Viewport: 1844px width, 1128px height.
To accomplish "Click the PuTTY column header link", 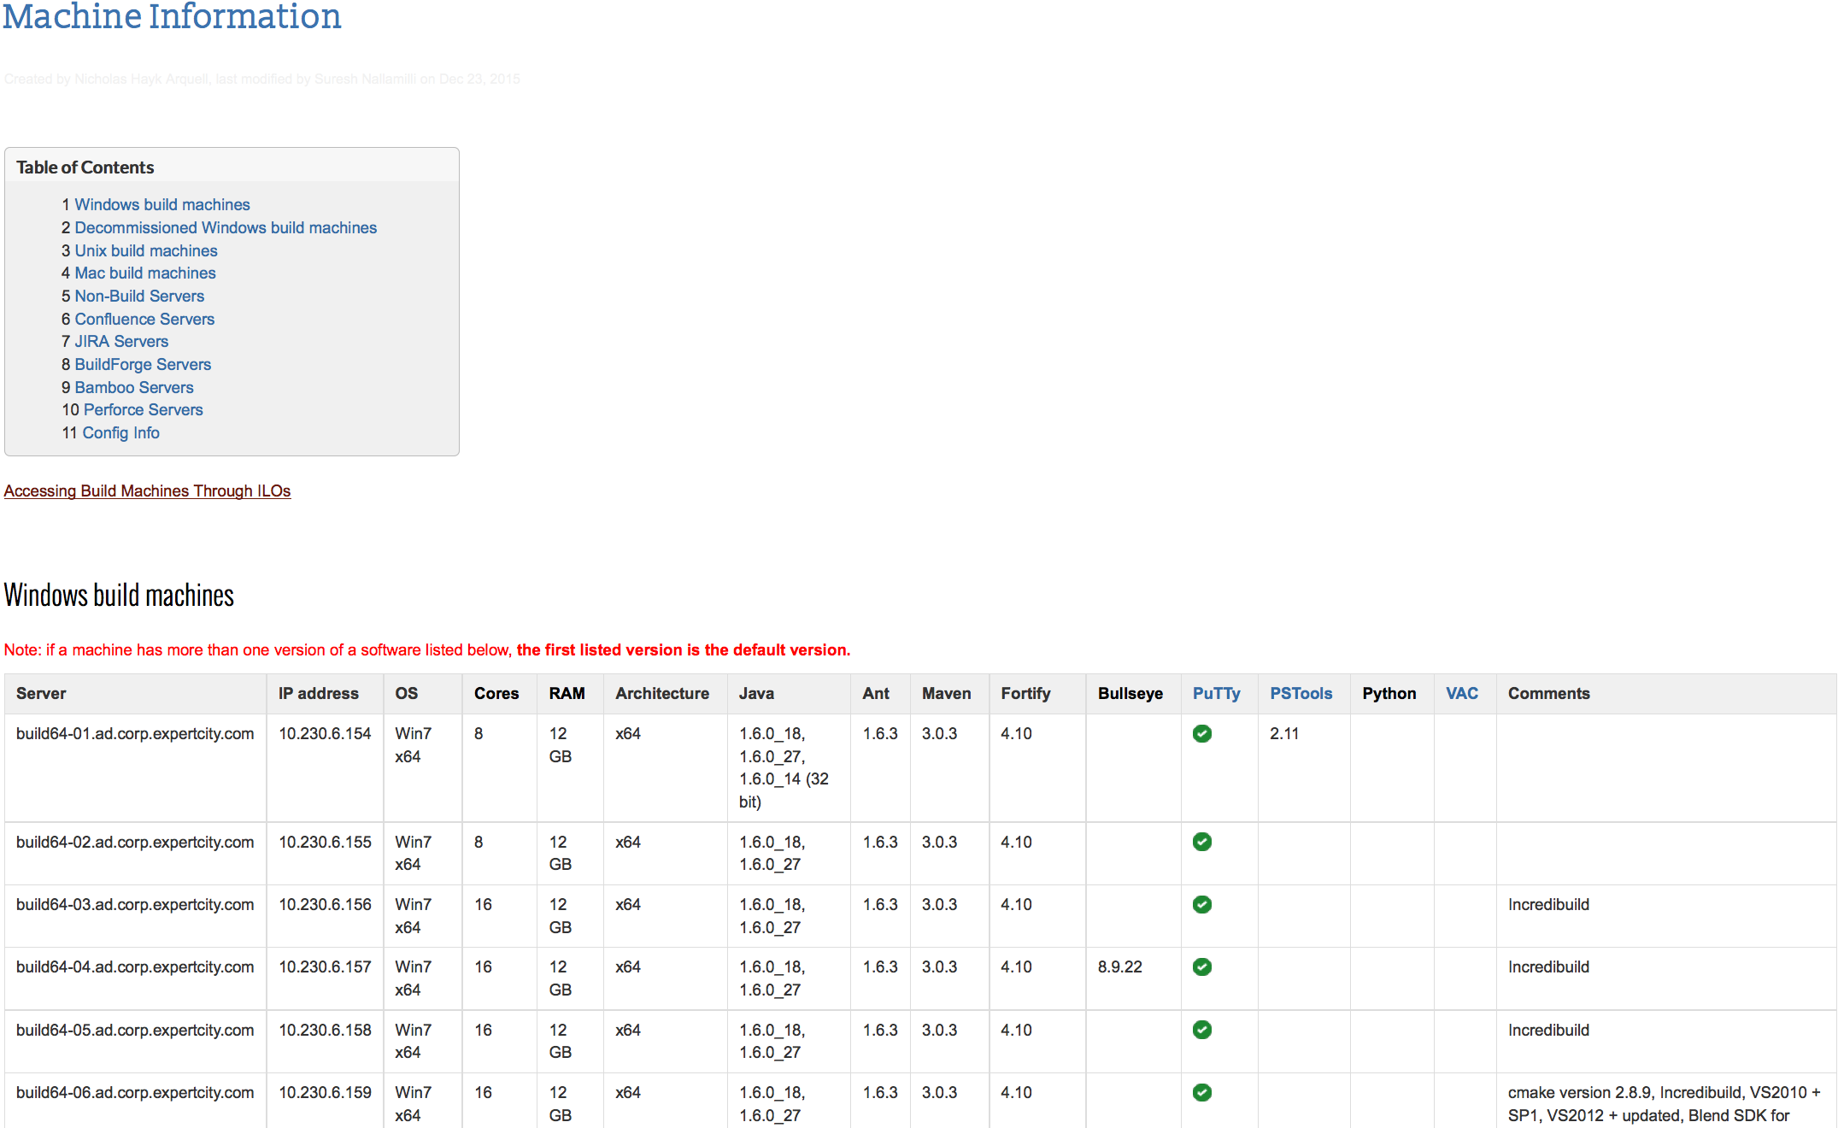I will click(1216, 693).
